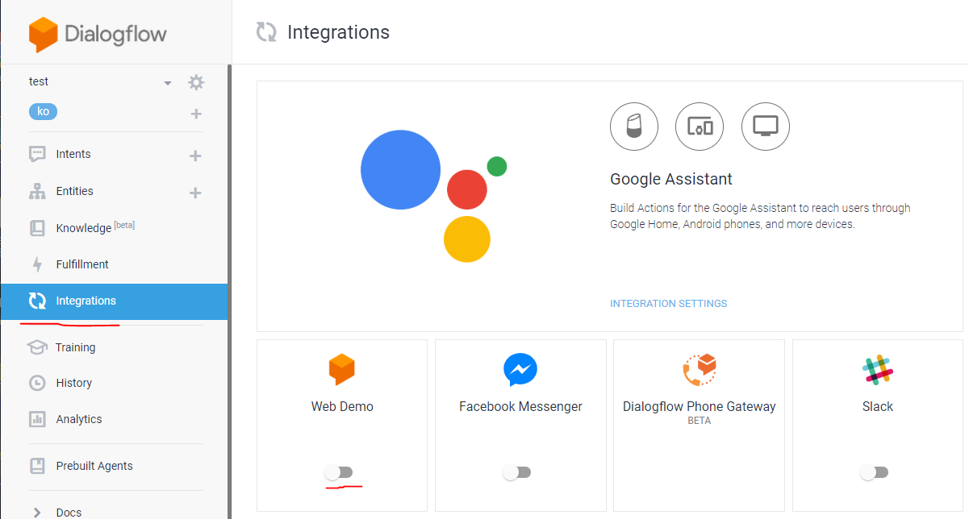
Task: Open Prebuilt Agents in the sidebar
Action: (x=94, y=466)
